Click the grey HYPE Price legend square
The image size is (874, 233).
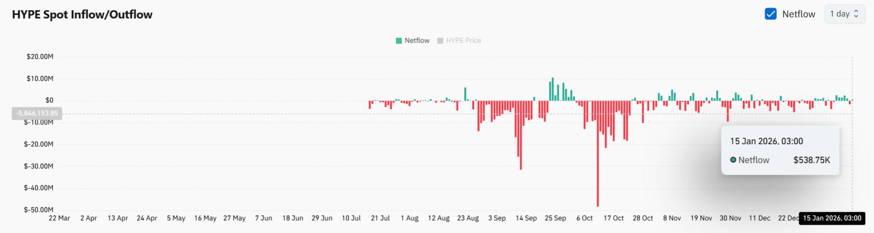tap(440, 41)
